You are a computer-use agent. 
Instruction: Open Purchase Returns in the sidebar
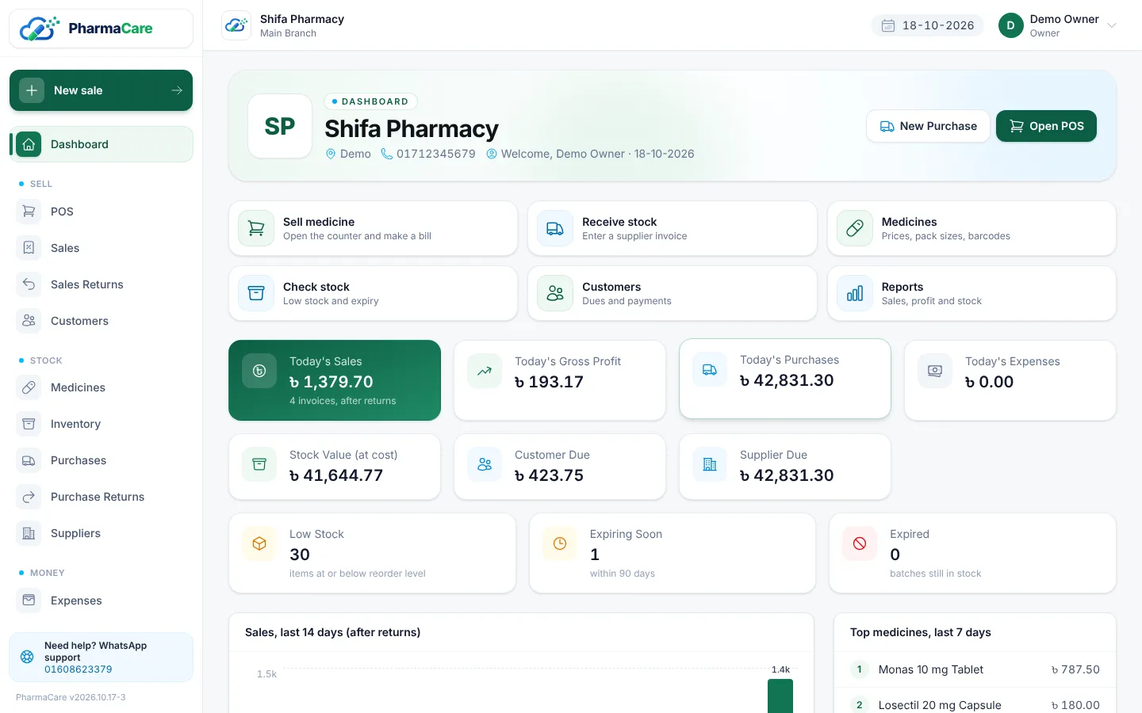[102, 497]
